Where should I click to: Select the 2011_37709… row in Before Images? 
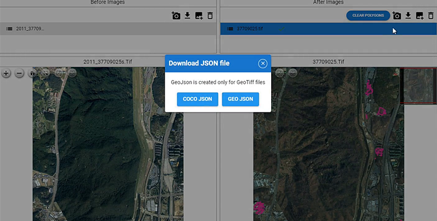point(108,29)
